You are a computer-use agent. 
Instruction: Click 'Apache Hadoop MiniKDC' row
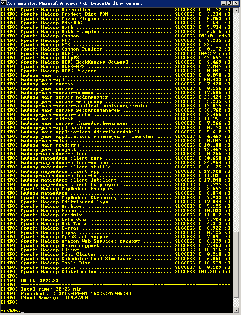click(x=116, y=23)
